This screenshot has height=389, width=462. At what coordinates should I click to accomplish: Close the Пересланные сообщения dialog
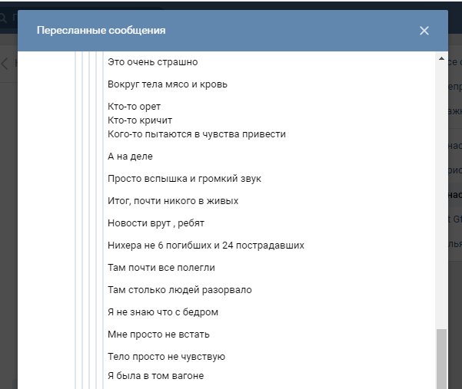424,31
